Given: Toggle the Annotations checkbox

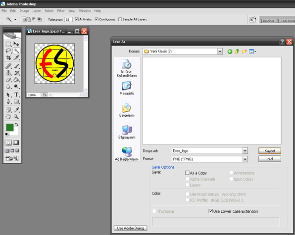Looking at the screenshot, I should (231, 173).
